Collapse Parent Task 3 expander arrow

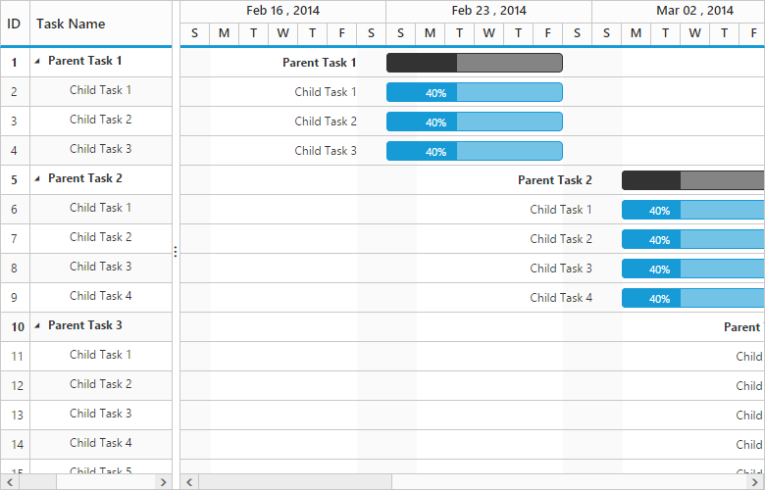(x=38, y=325)
